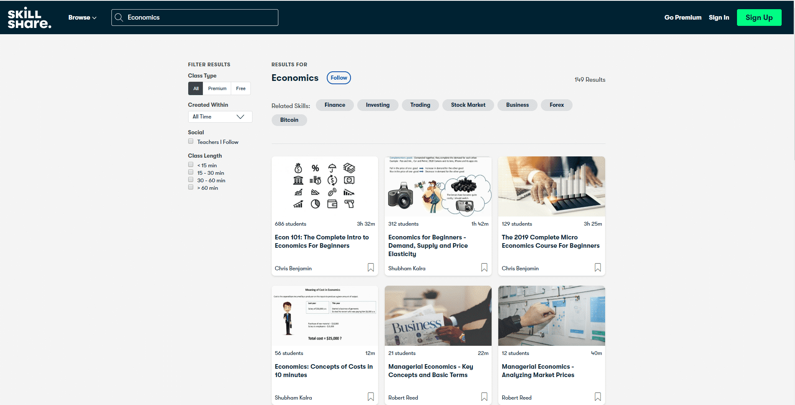
Task: Click teacher Chris Benjamin under Econ 101
Action: point(293,269)
